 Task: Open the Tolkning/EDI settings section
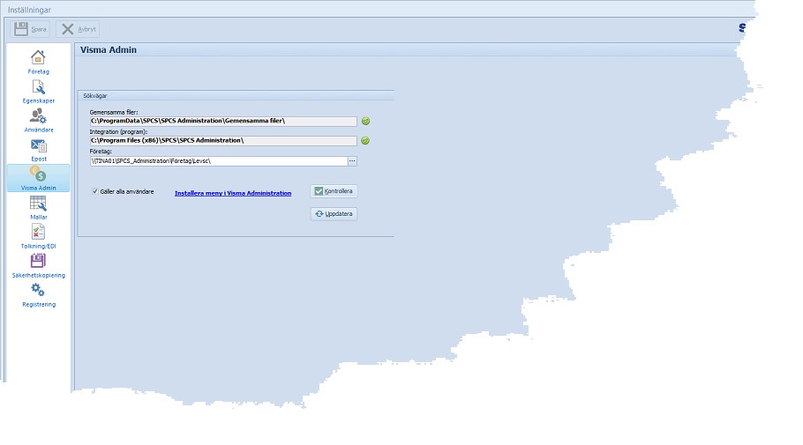coord(39,237)
